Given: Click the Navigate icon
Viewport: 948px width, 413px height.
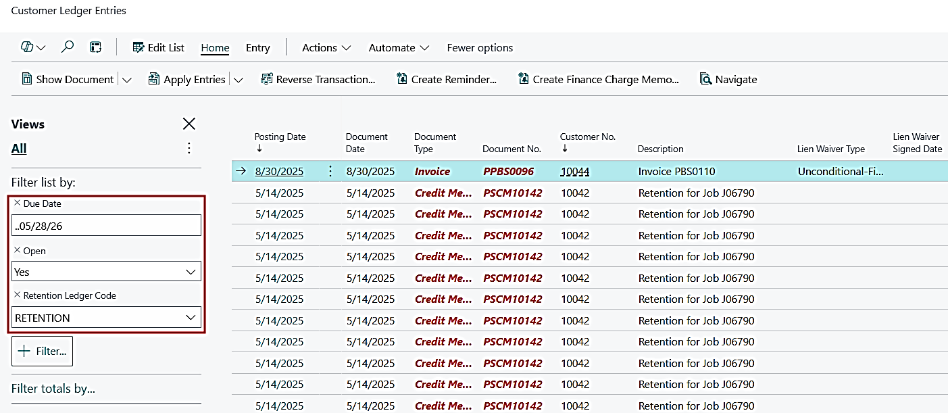Looking at the screenshot, I should [x=706, y=79].
